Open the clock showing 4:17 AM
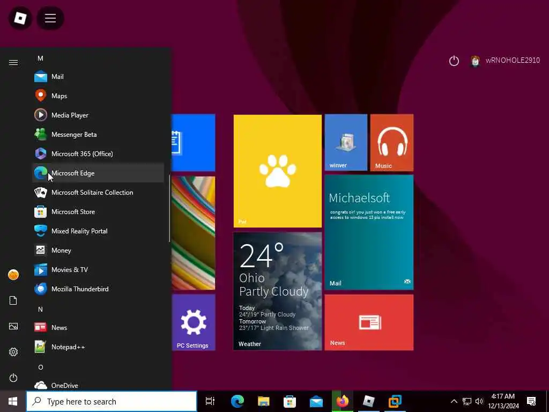Image resolution: width=549 pixels, height=412 pixels. click(503, 401)
